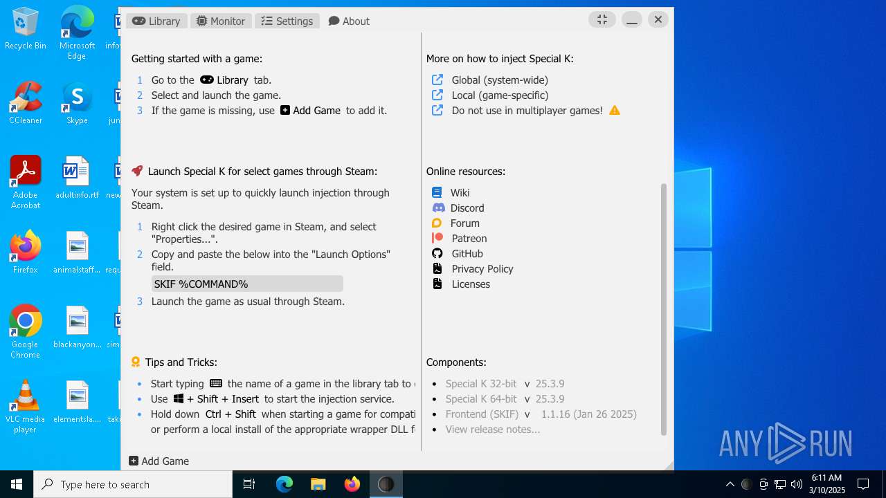Open the Windows Start menu

tap(17, 484)
